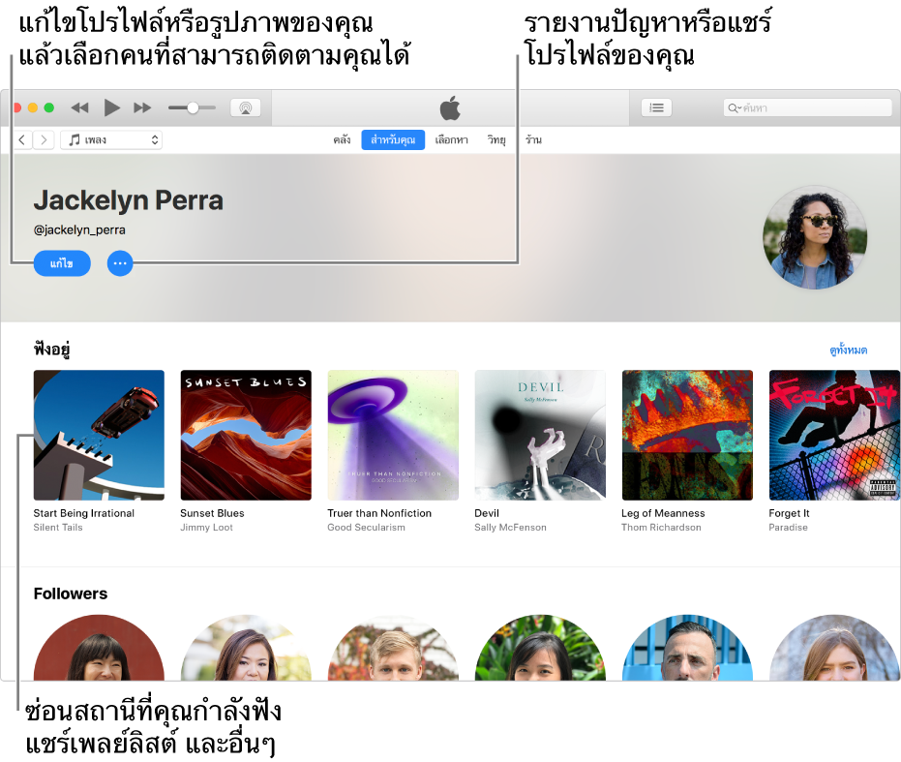The image size is (901, 762).
Task: Click the Silent Tails artist name
Action: tap(58, 528)
